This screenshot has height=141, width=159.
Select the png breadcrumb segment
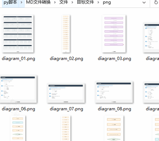pyautogui.click(x=107, y=2)
